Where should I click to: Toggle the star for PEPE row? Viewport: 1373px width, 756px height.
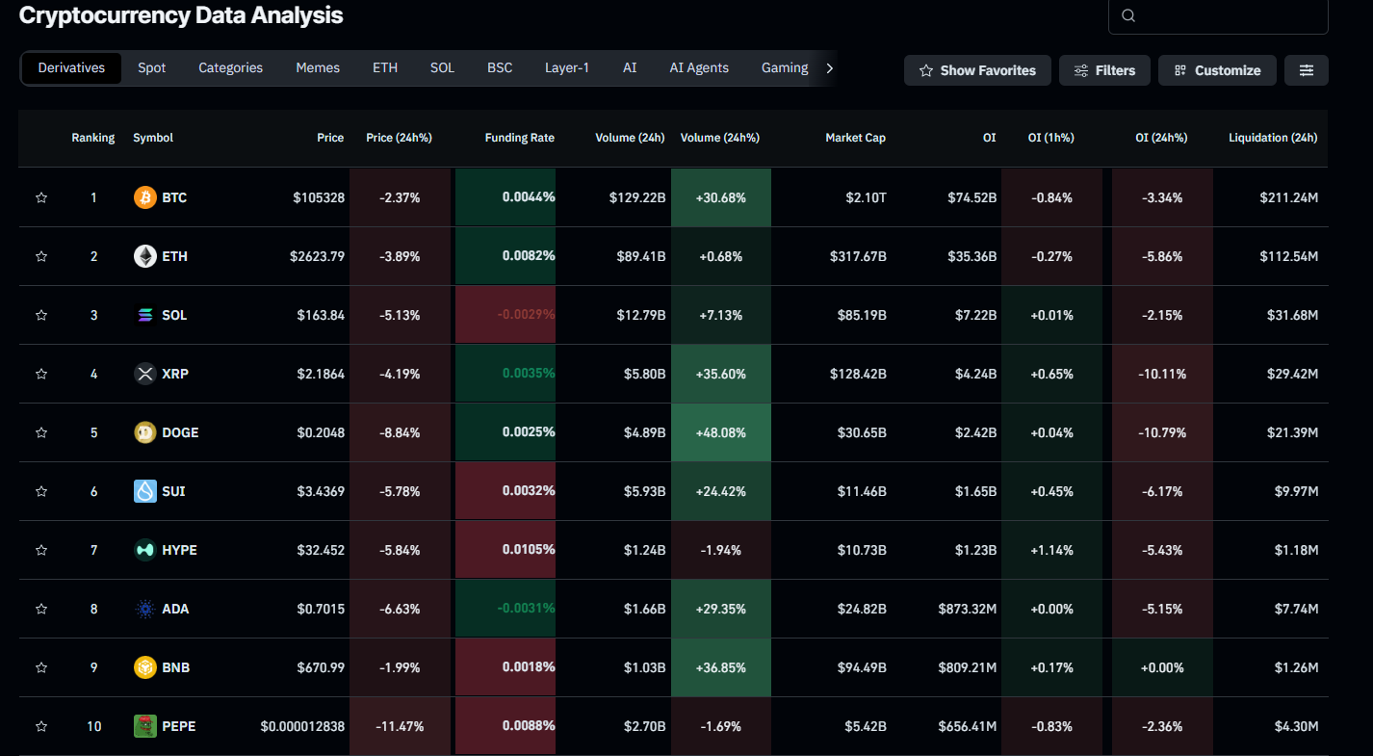tap(41, 726)
